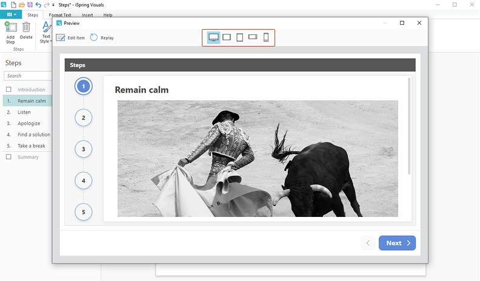Click the Delete step trash icon
Screen dimensions: 480x281
27,27
